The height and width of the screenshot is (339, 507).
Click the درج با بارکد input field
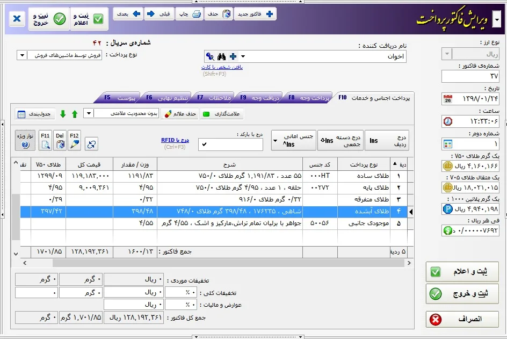pyautogui.click(x=230, y=145)
